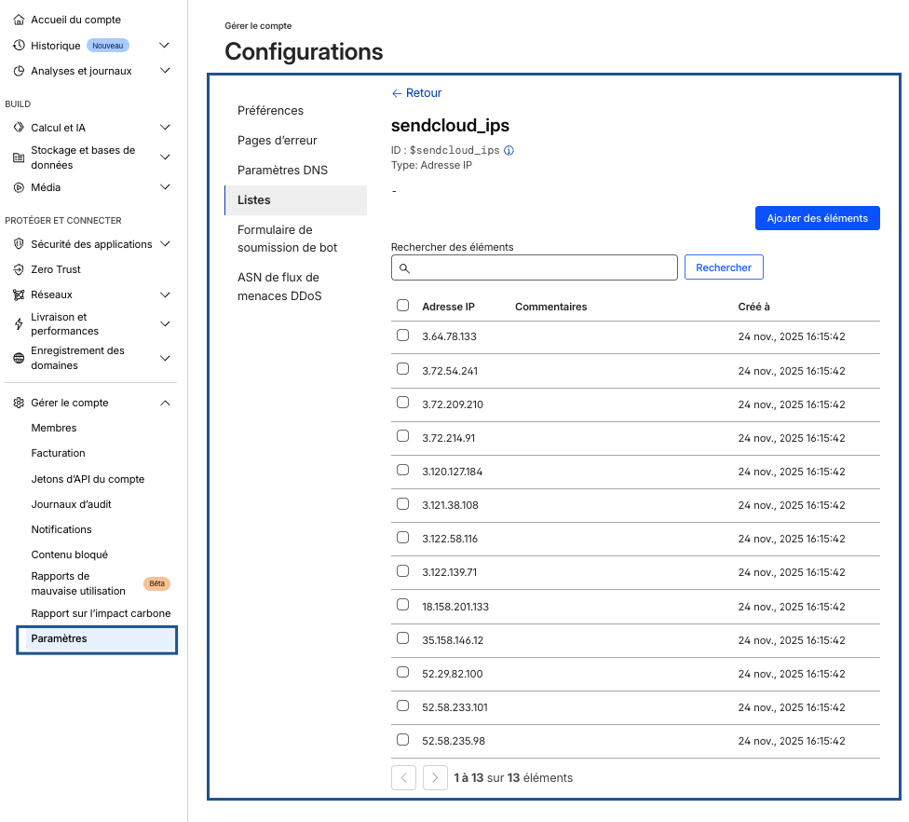Select the checkbox for IP 3.64.78.133
909x822 pixels.
tap(403, 336)
